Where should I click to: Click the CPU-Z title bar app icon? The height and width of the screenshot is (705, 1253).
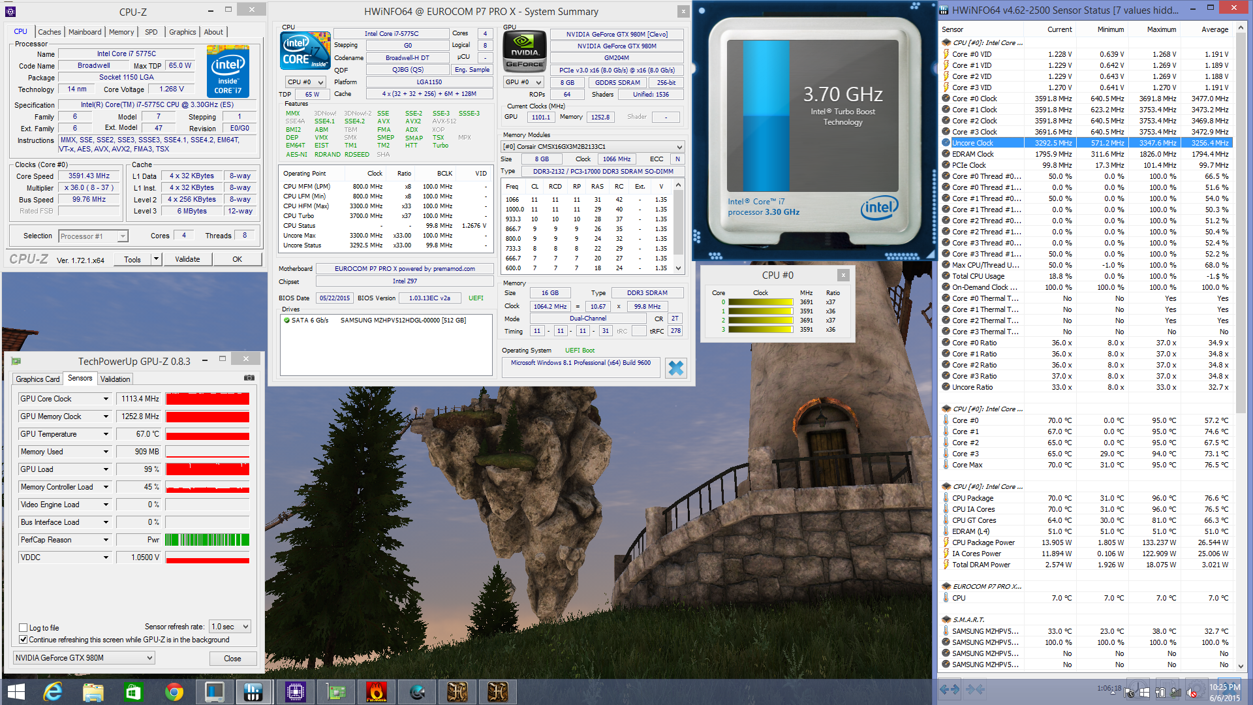(x=10, y=11)
